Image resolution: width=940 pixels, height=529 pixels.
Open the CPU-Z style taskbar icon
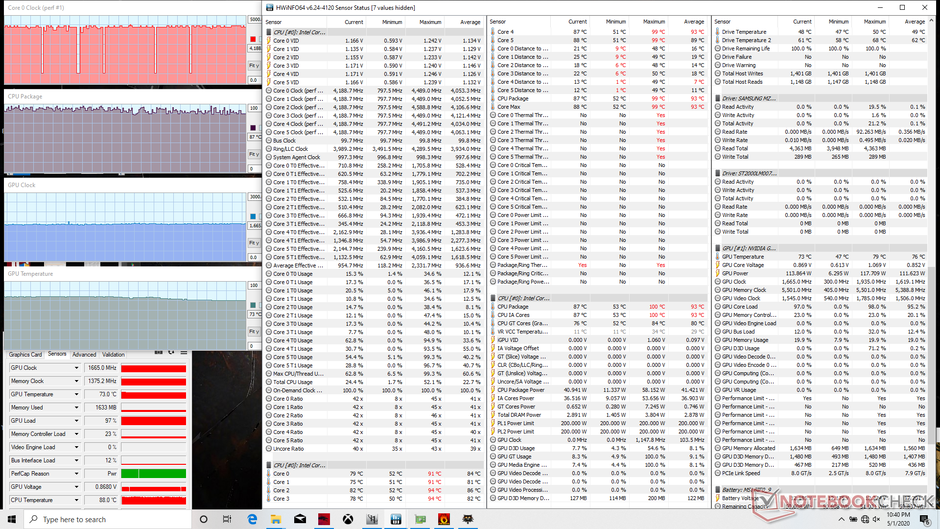coord(372,519)
